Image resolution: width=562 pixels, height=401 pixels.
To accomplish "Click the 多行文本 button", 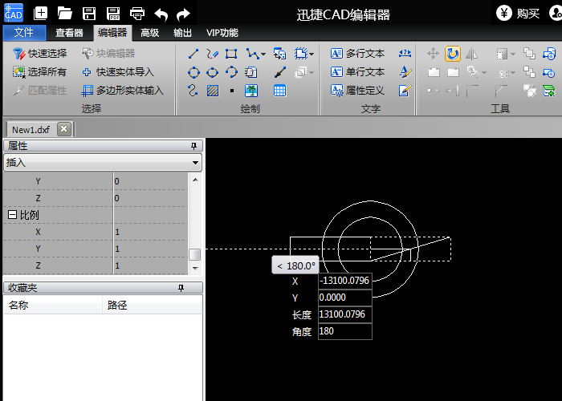I will 357,54.
